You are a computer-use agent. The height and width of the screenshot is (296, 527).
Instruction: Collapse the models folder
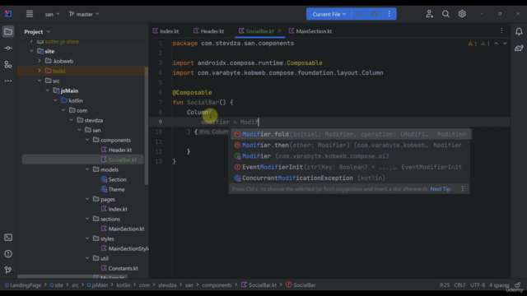87,169
